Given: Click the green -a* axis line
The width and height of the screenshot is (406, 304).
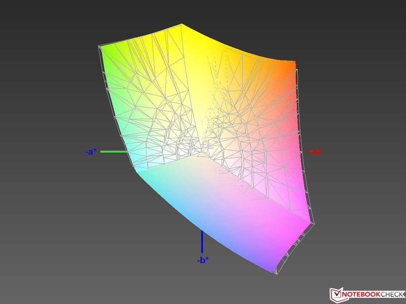Looking at the screenshot, I should point(114,151).
